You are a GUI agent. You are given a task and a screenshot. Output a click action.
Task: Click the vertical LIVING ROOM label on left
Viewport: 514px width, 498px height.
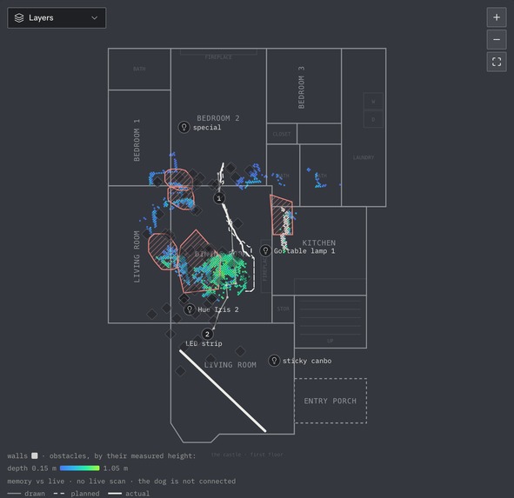pyautogui.click(x=137, y=257)
